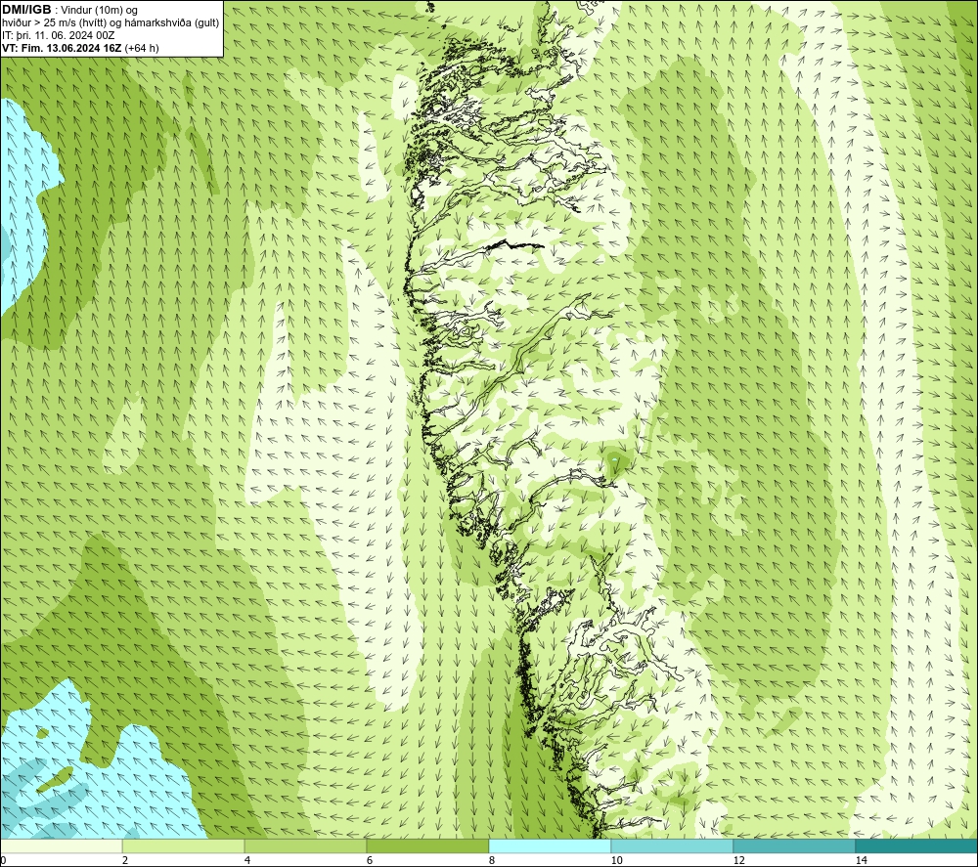Click the legend scale label '12'

[x=738, y=860]
